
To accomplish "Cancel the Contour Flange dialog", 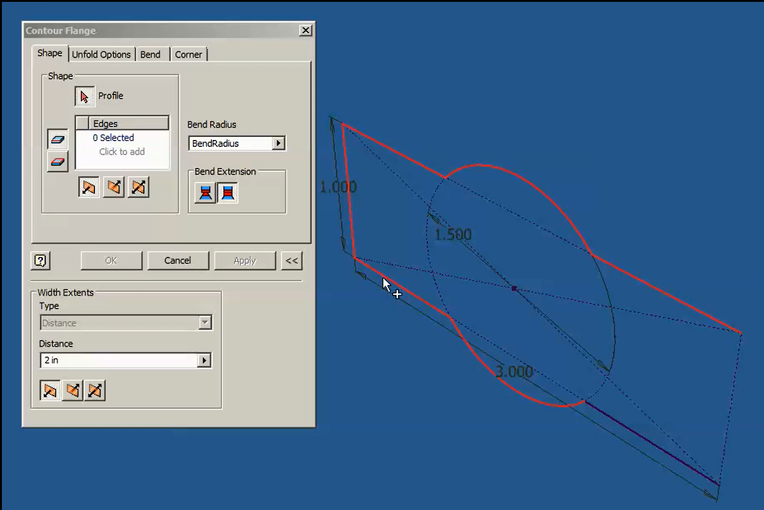I will [x=178, y=261].
